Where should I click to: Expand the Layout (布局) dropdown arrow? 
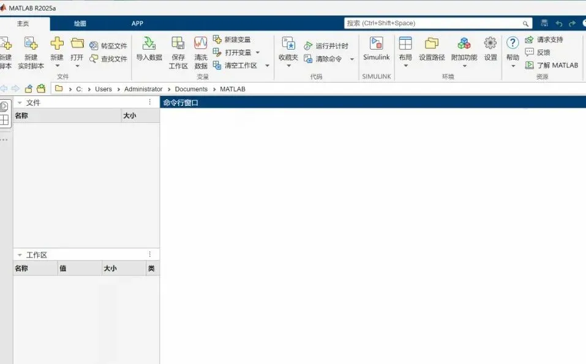(x=405, y=65)
